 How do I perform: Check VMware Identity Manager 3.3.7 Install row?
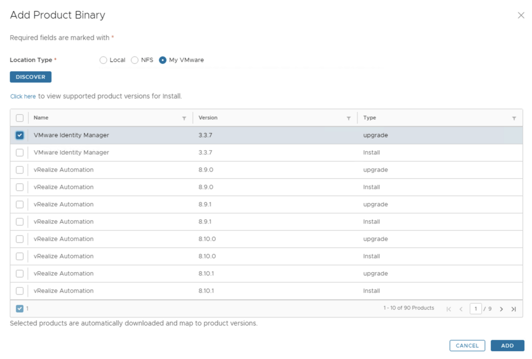[x=20, y=153]
